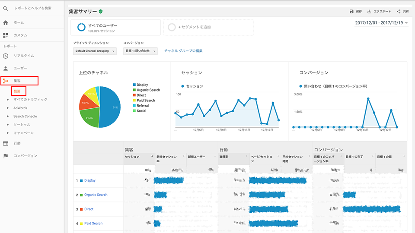Open the カスタム grid icon
Image resolution: width=415 pixels, height=233 pixels.
point(6,35)
